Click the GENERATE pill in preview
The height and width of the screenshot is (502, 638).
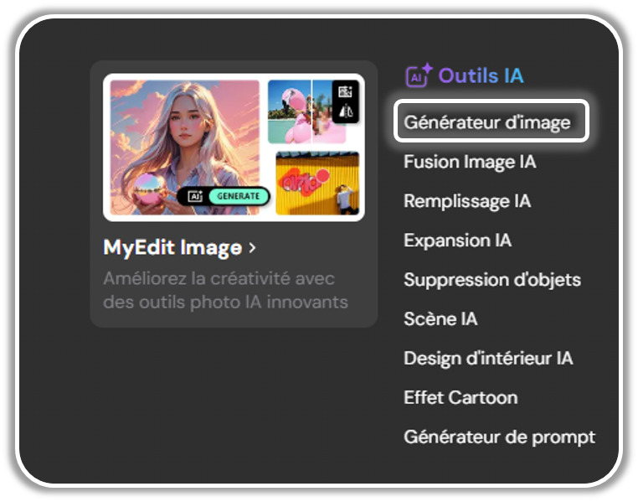click(239, 196)
